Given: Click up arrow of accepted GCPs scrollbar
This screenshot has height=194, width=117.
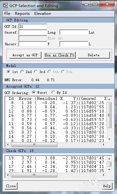Looking at the screenshot, I should pos(109,99).
